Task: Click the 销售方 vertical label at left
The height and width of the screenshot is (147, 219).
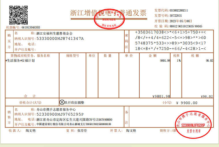Action: point(9,117)
